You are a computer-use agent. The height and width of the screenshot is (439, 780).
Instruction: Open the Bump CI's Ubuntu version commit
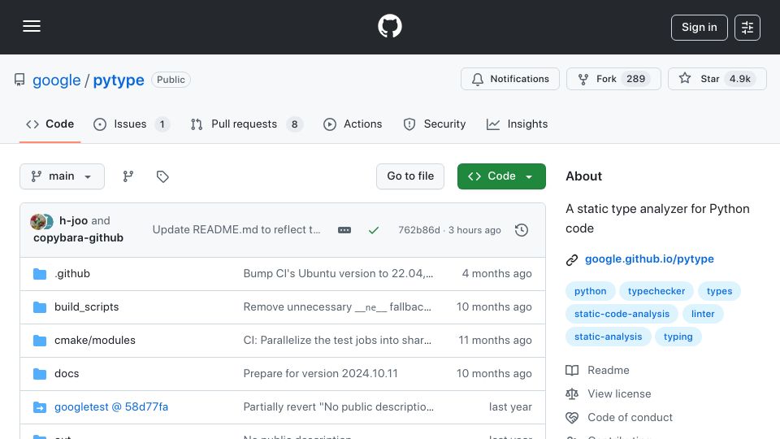338,274
